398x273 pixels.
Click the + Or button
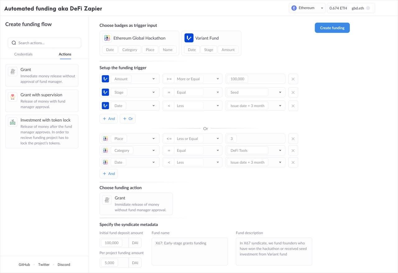click(x=127, y=119)
